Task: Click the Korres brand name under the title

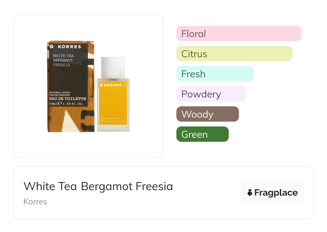Action: (x=35, y=201)
